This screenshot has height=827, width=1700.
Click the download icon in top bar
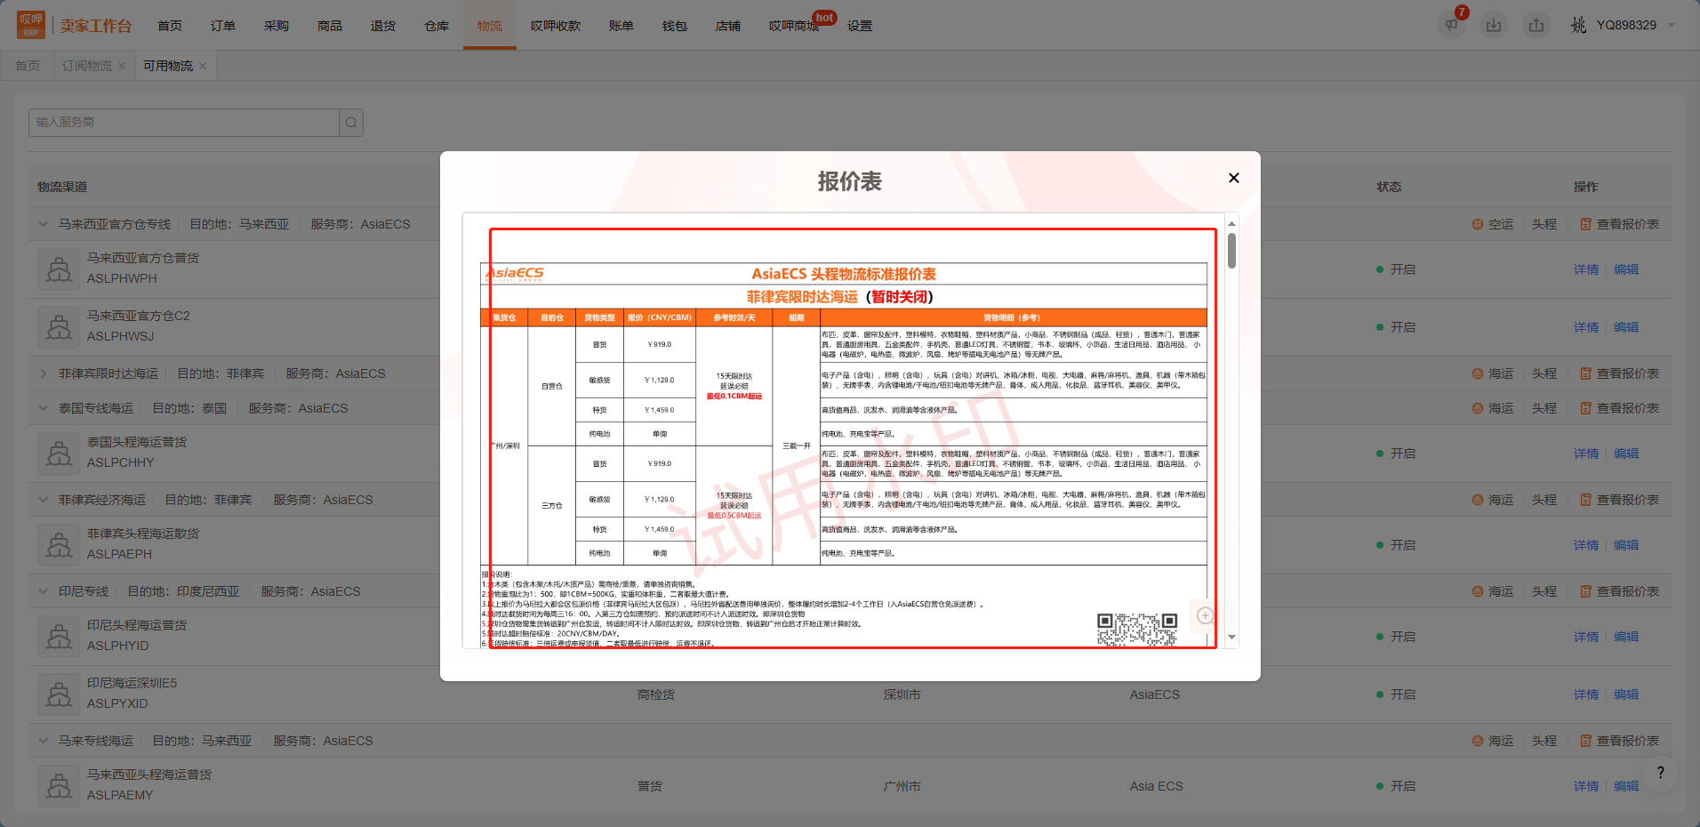pyautogui.click(x=1494, y=25)
